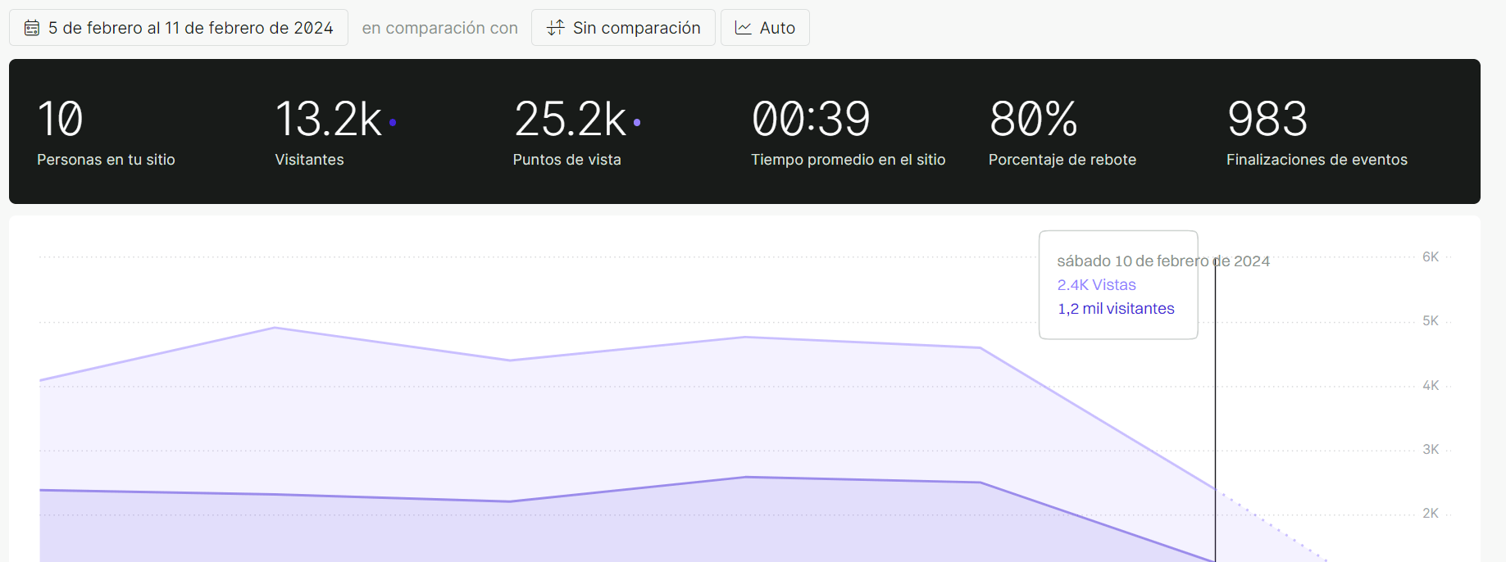Viewport: 1506px width, 562px height.
Task: Open 'Finalizaciones de eventos' metric
Action: tap(1316, 132)
